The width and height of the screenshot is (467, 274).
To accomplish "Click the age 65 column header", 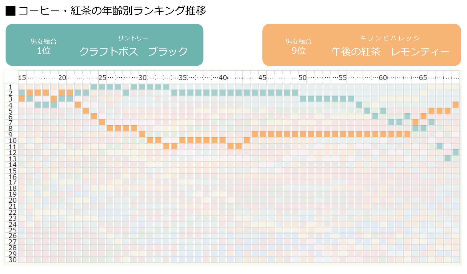I will [x=423, y=78].
